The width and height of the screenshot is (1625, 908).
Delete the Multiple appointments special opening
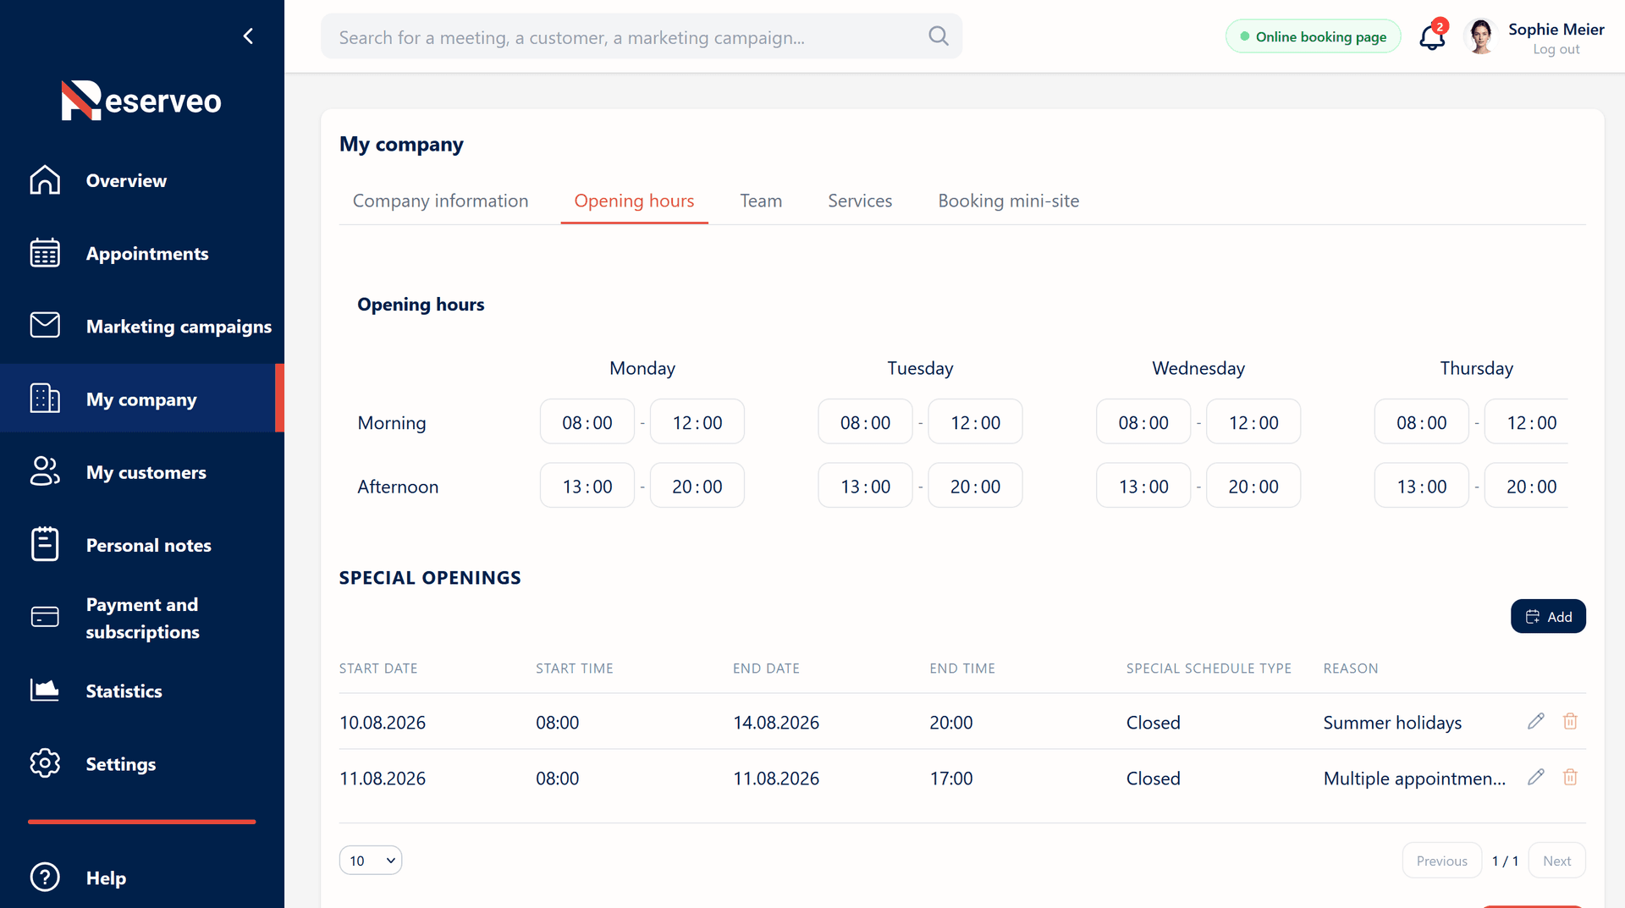point(1570,777)
